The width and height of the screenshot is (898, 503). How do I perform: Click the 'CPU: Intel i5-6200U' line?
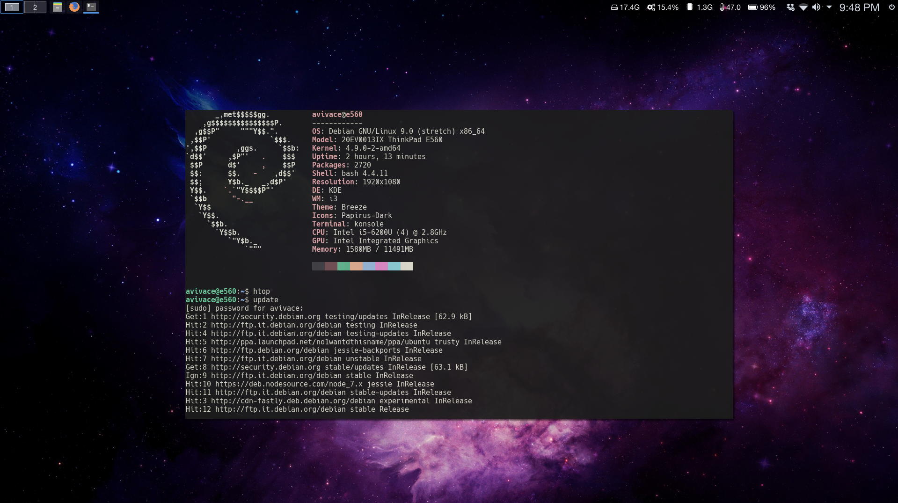pyautogui.click(x=380, y=233)
